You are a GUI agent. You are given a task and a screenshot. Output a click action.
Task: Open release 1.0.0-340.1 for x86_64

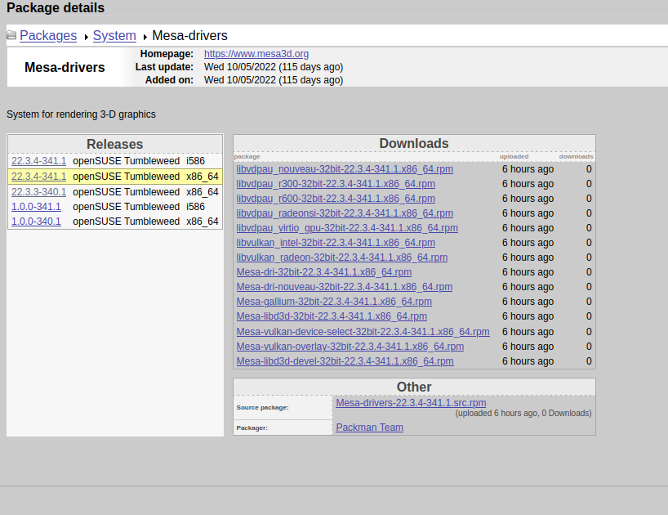click(36, 222)
